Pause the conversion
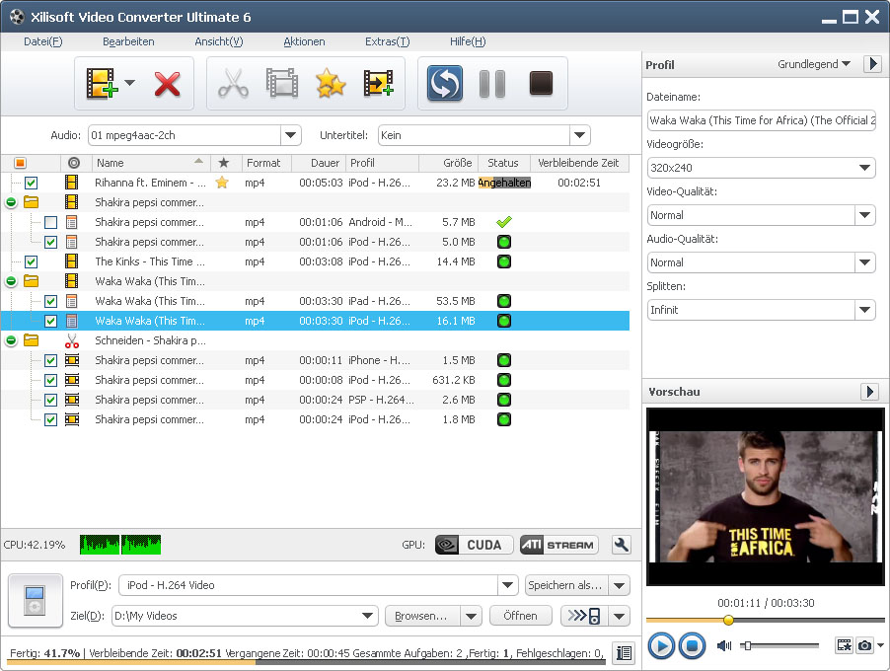The image size is (890, 671). (492, 84)
